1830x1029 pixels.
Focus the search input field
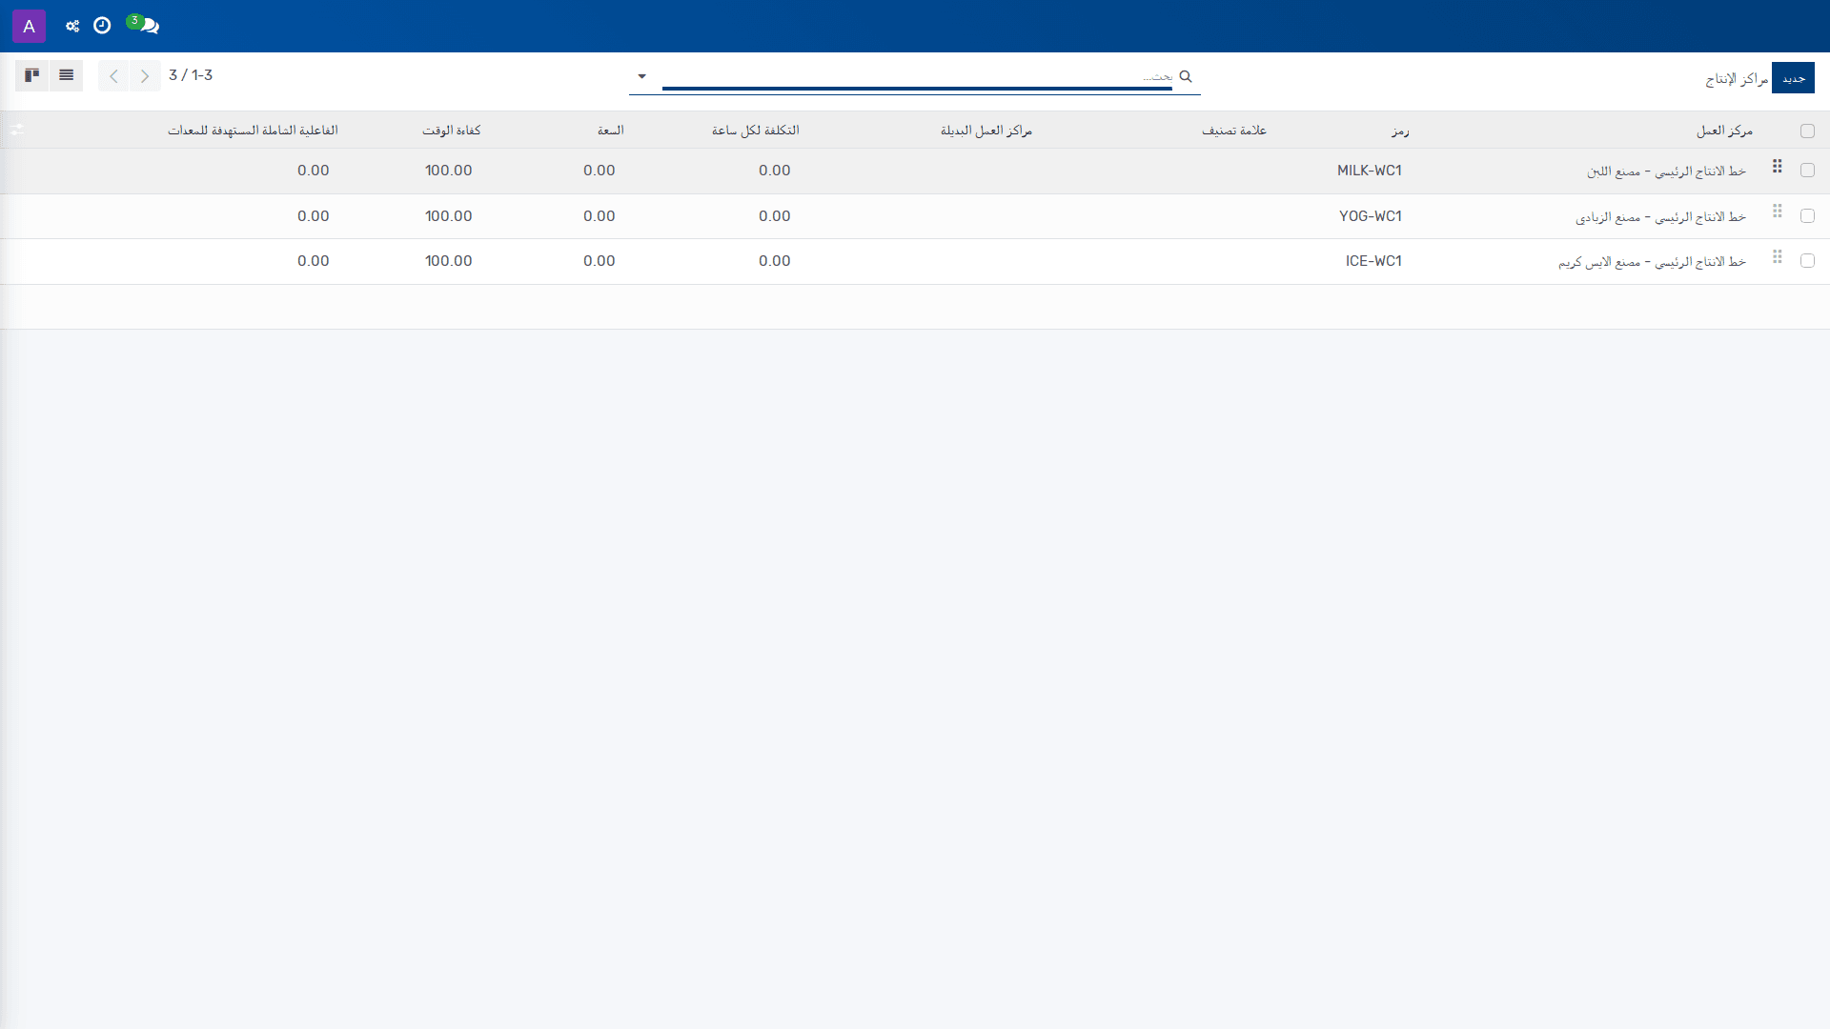917,76
